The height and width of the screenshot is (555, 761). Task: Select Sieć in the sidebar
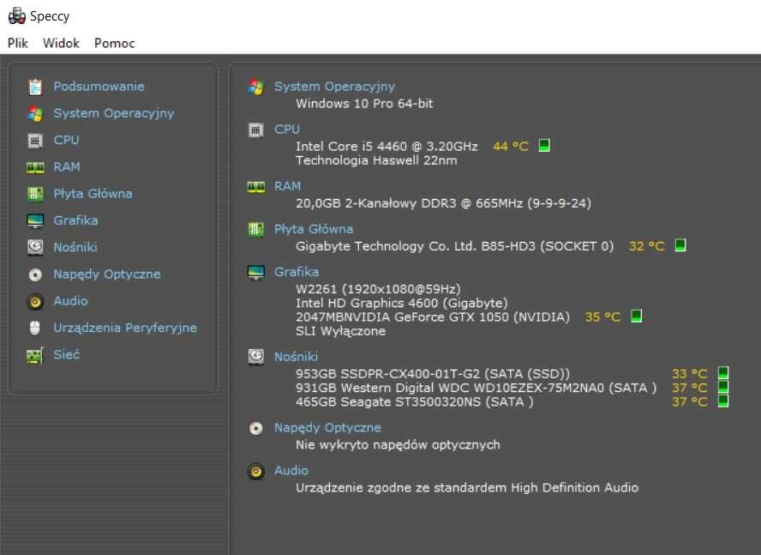click(x=67, y=354)
